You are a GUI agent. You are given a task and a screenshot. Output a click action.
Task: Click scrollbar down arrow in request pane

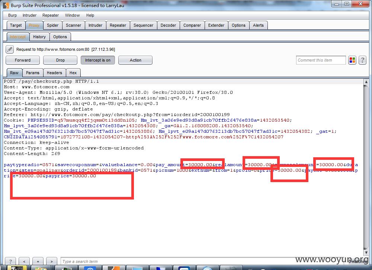tap(366, 253)
